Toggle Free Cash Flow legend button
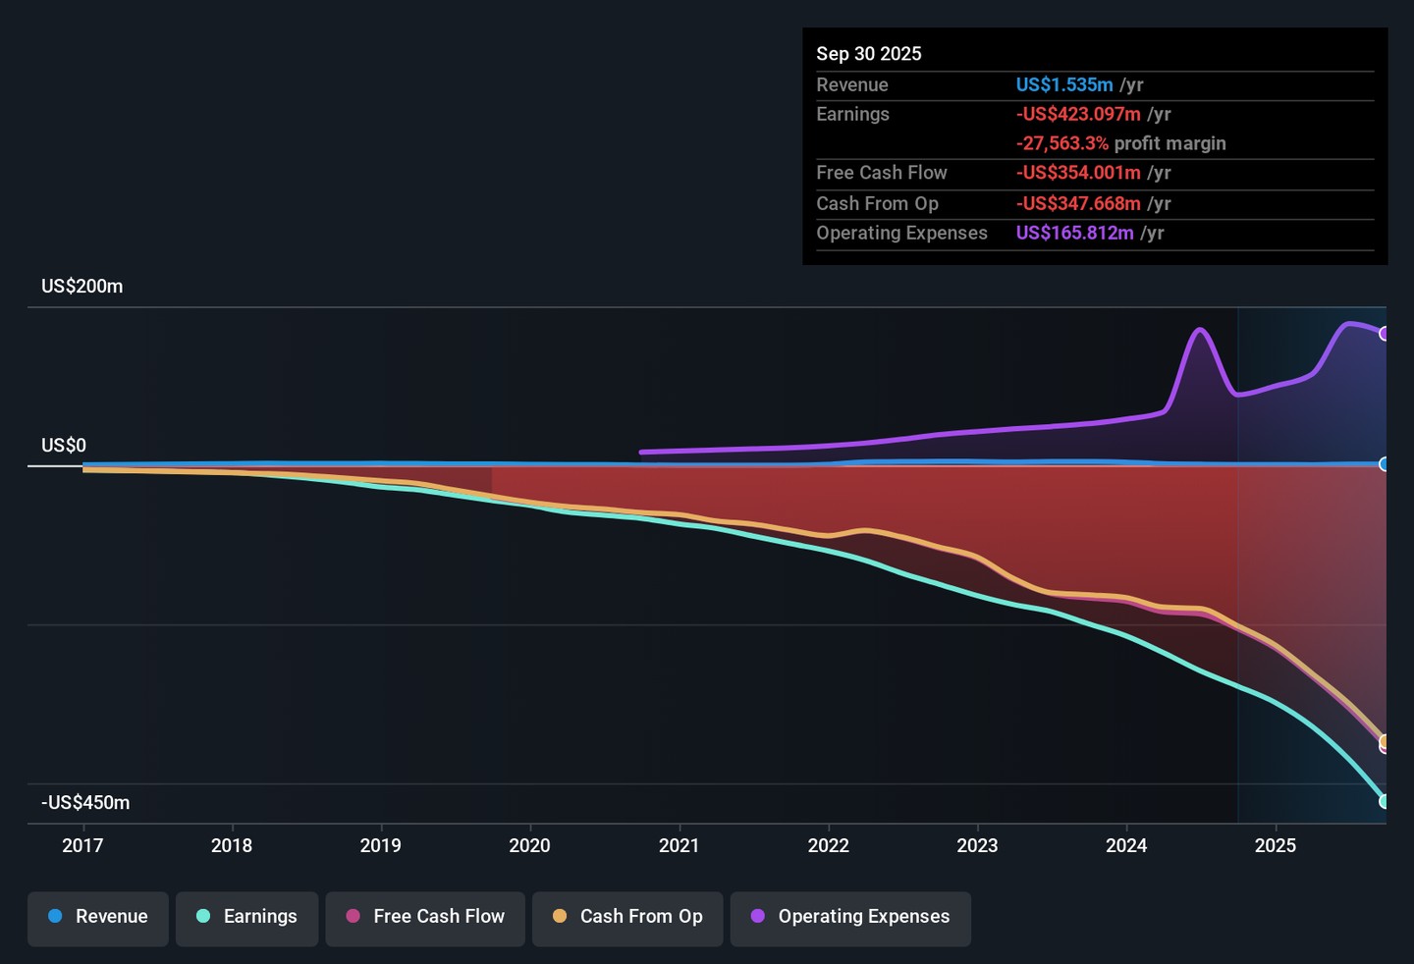 [425, 917]
